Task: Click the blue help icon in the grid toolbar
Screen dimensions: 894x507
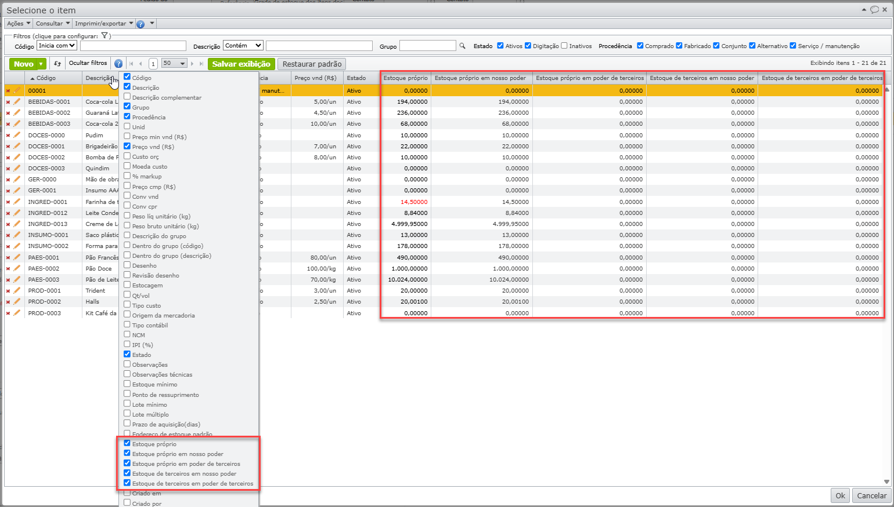Action: coord(118,64)
